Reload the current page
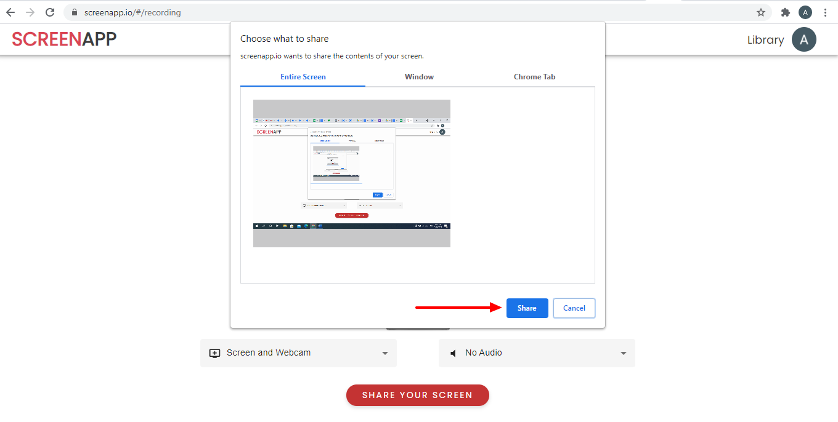The height and width of the screenshot is (422, 838). (x=51, y=12)
